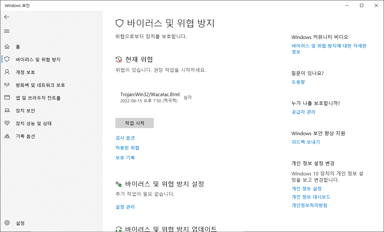Screen dimensions: 384x232
Task: Click the 현재 위협 clock warning icon
Action: [x=119, y=59]
